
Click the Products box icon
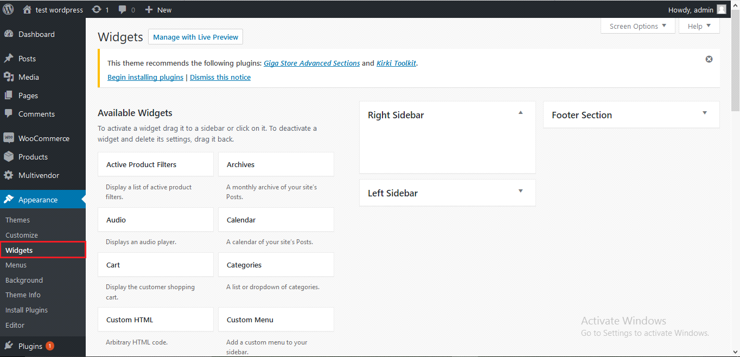9,157
